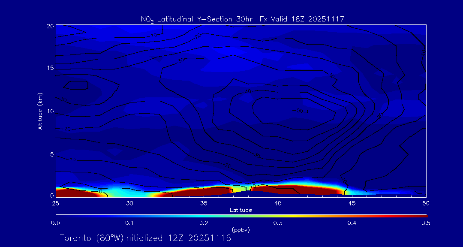Click the 0.3 colorbar tick label
This screenshot has height=247, width=463.
[x=278, y=223]
